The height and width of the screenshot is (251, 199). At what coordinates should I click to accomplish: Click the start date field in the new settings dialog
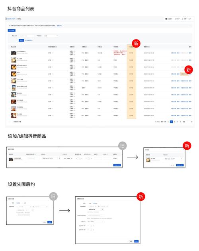pos(92,206)
